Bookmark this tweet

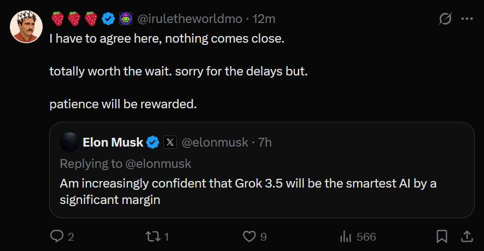click(442, 236)
